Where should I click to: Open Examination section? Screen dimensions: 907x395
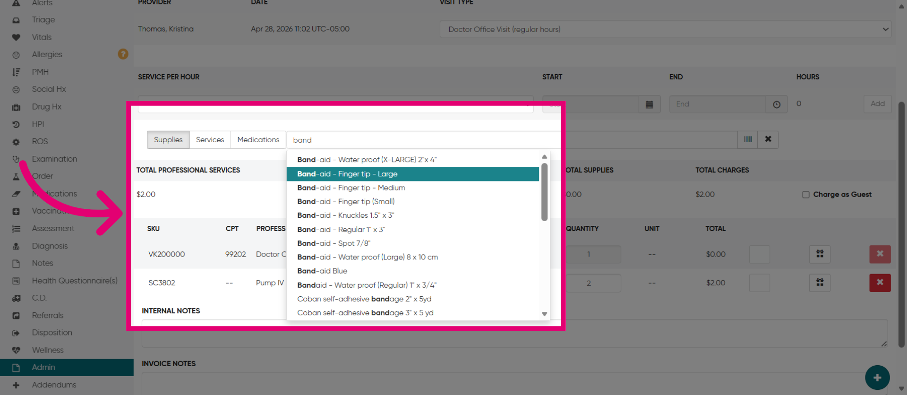[x=54, y=159]
